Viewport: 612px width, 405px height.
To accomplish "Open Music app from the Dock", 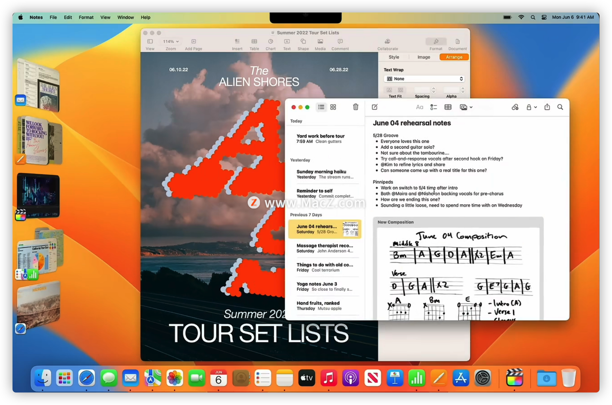I will click(x=329, y=378).
